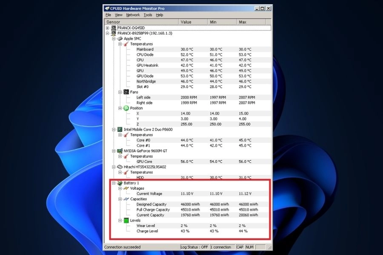This screenshot has width=383, height=255.
Task: Click the Voltages lightning icon
Action: point(126,188)
